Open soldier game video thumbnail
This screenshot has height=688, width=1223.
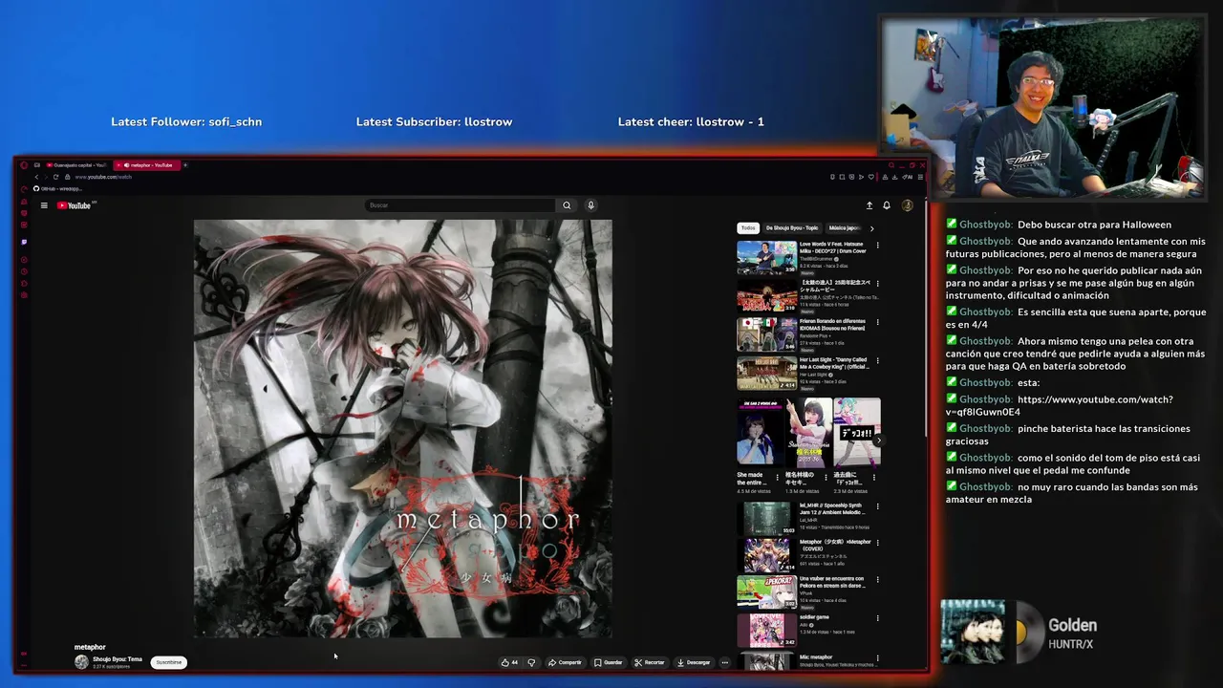[766, 630]
